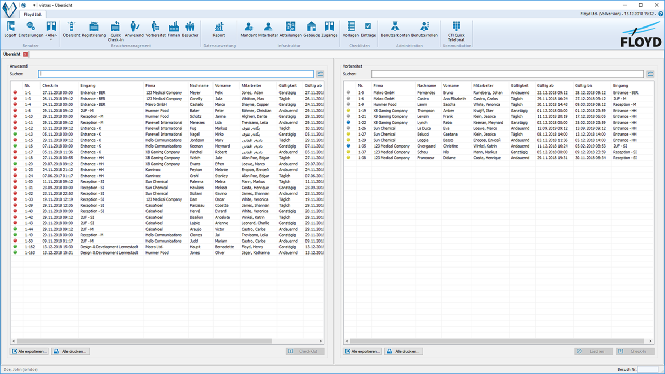665x374 pixels.
Task: Click the Suchen field in Vorbereitet panel
Action: (x=507, y=74)
